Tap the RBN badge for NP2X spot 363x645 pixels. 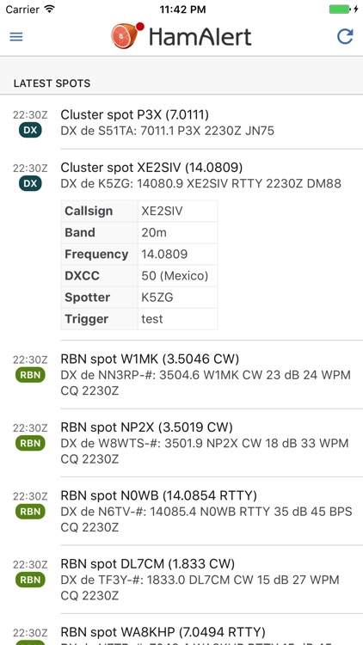[30, 444]
